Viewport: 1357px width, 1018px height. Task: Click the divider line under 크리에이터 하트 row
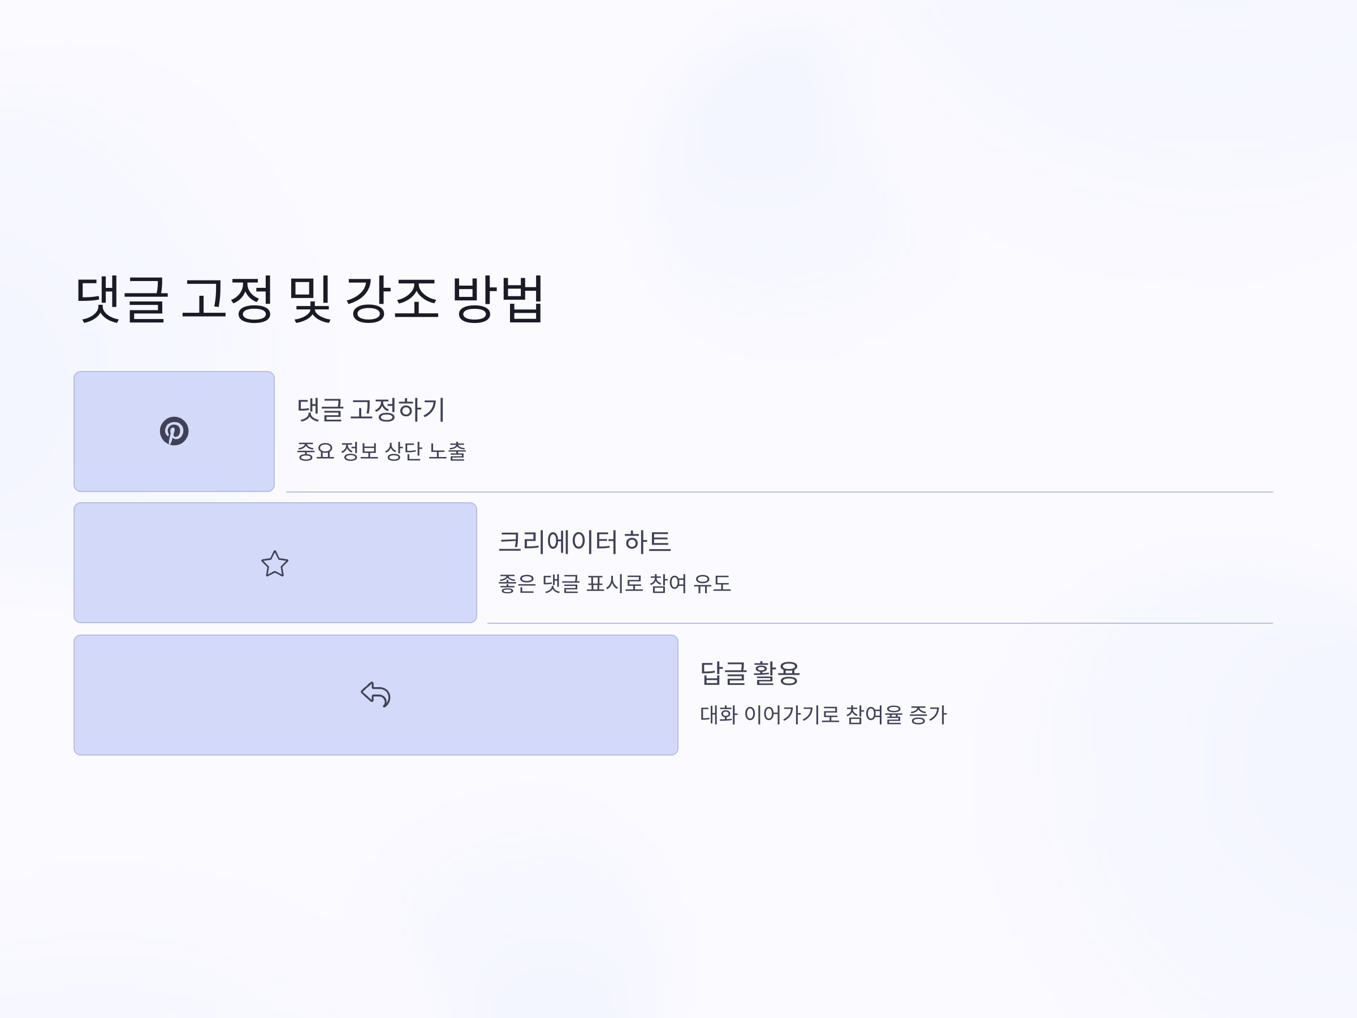(x=880, y=623)
